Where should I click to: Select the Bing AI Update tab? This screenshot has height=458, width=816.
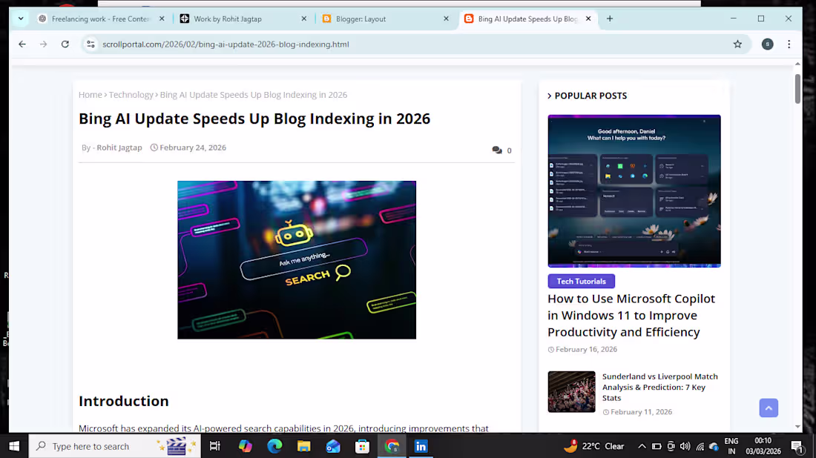(527, 19)
